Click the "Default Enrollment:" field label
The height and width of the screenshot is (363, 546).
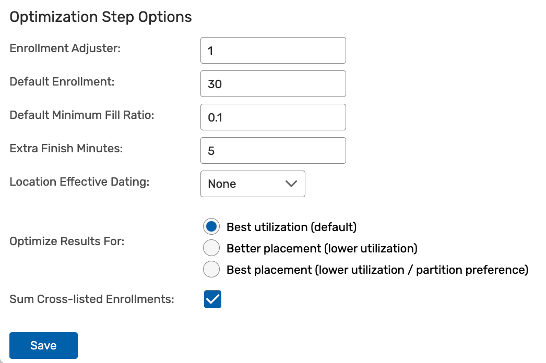tap(62, 82)
